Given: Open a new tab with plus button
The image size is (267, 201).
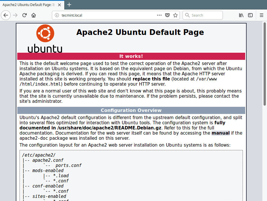Looking at the screenshot, I should pos(69,5).
